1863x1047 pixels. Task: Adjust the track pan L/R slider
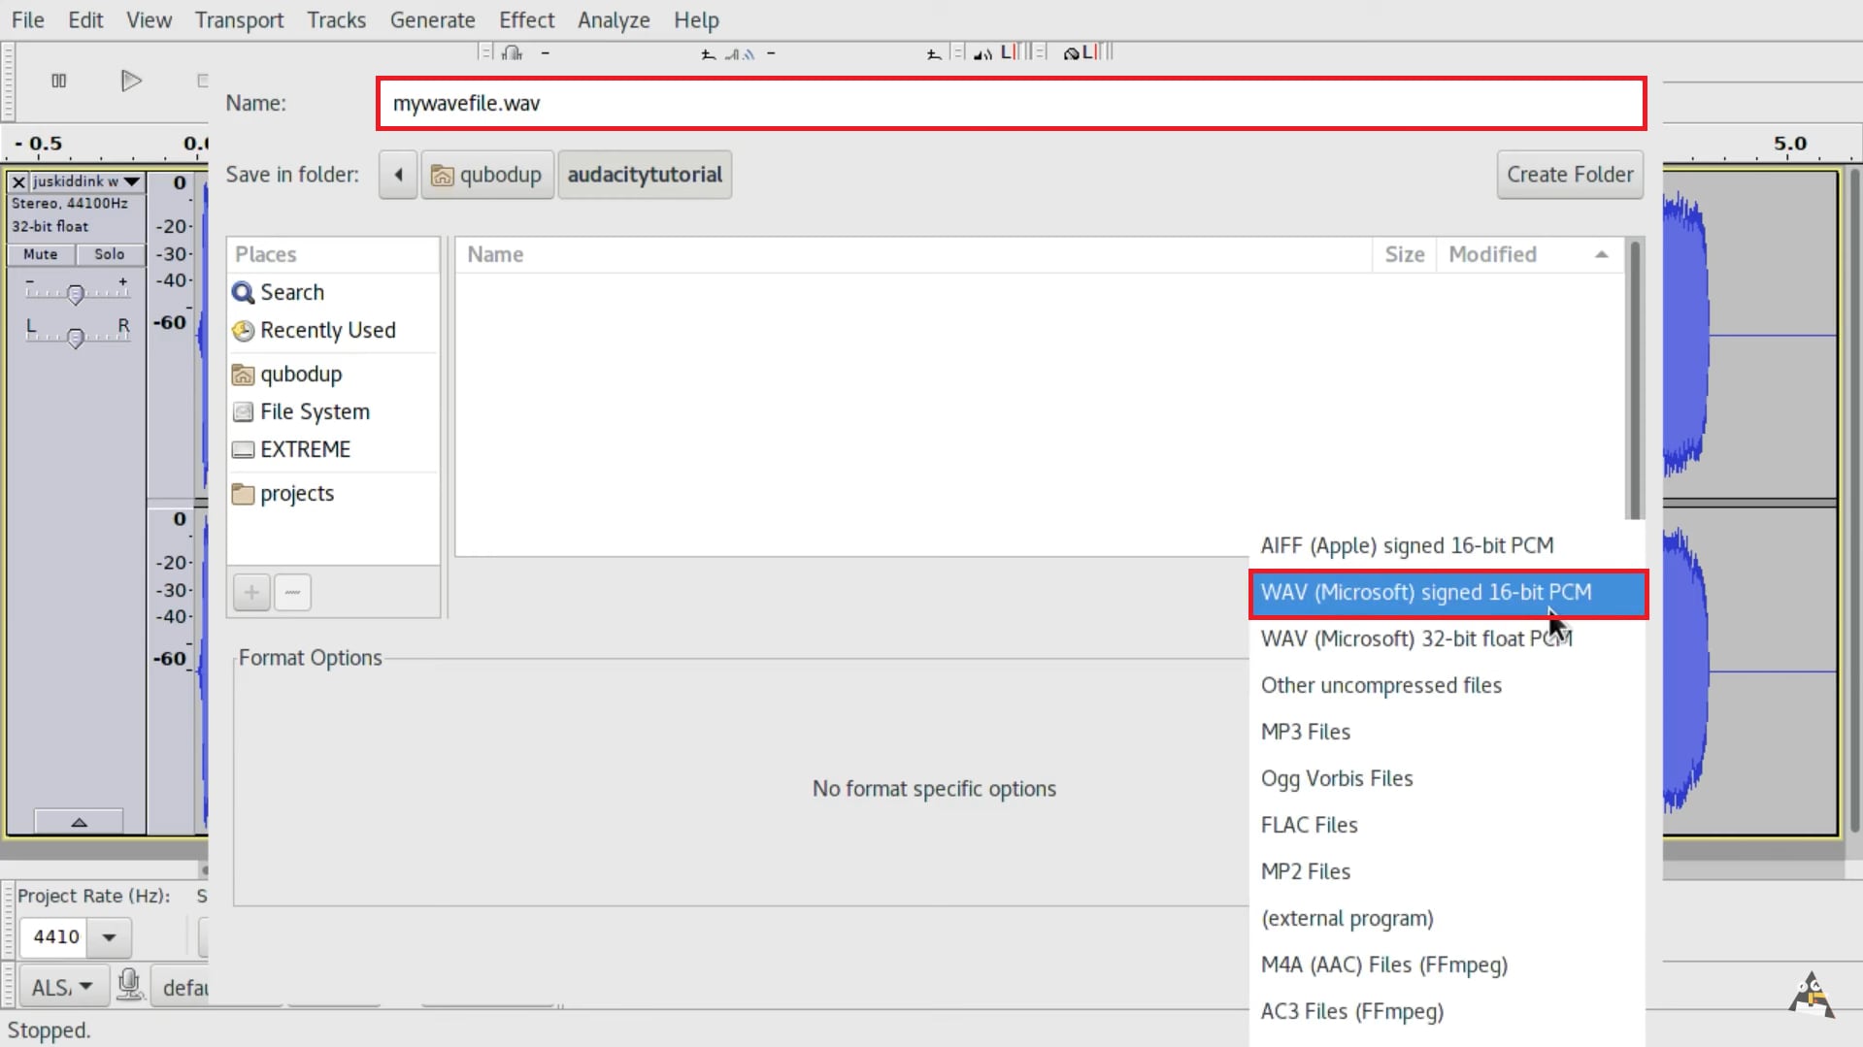(76, 336)
